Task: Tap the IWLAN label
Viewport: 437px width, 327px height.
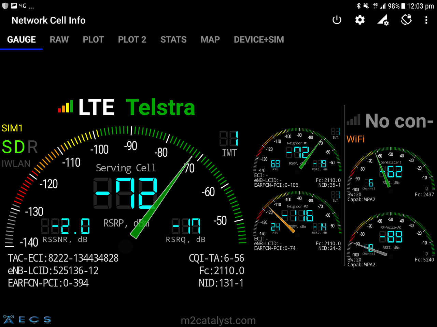Action: coord(16,163)
